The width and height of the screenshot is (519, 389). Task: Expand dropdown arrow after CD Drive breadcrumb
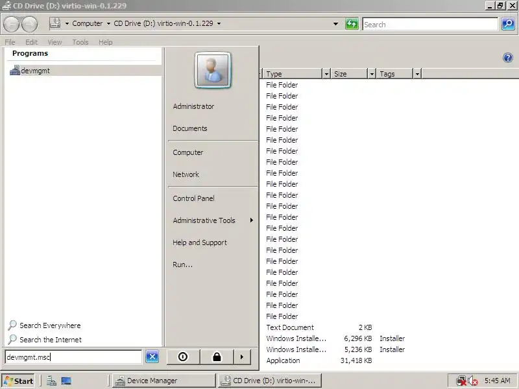[x=219, y=23]
